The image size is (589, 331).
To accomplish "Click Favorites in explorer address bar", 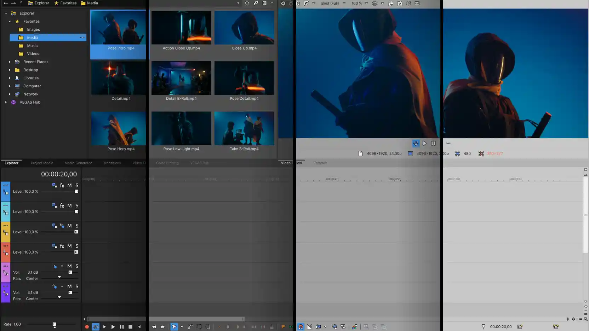I will 65,3.
